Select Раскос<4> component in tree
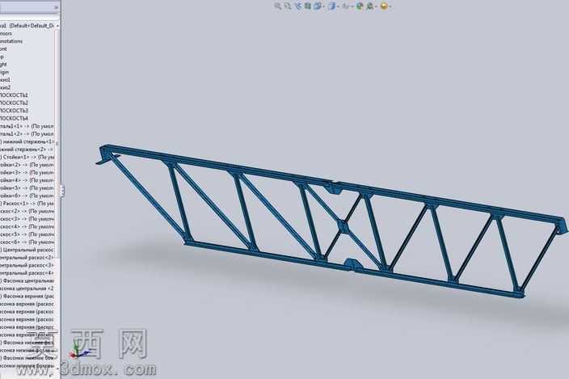569x379 pixels. pos(27,227)
